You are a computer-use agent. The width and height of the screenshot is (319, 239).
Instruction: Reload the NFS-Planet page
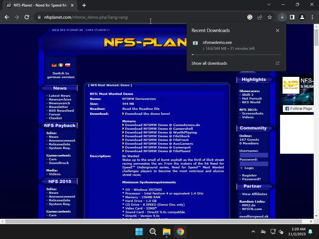point(27,17)
